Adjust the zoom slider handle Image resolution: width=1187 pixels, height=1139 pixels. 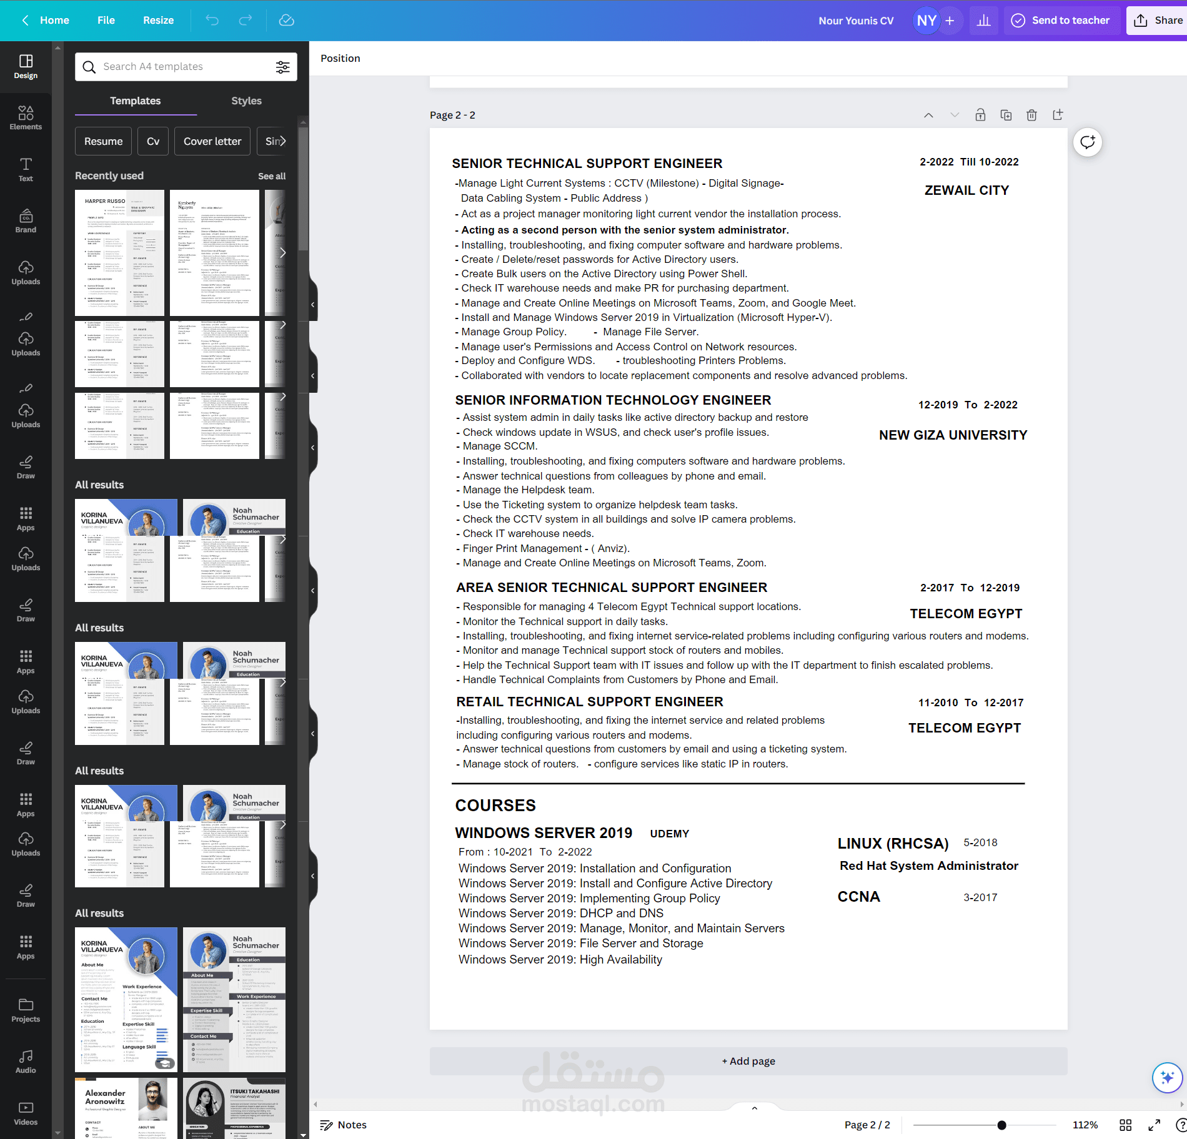click(x=1002, y=1125)
